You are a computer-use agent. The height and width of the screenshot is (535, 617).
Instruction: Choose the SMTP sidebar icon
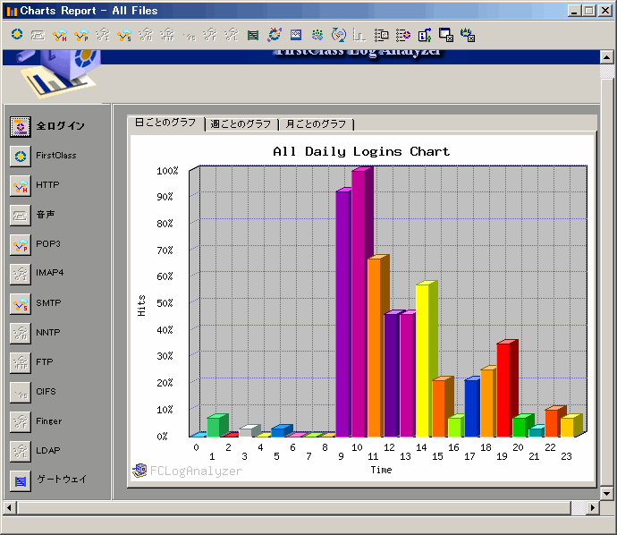(x=21, y=303)
